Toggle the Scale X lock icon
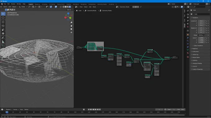Viewport: 211px width, 118px height. pyautogui.click(x=206, y=38)
